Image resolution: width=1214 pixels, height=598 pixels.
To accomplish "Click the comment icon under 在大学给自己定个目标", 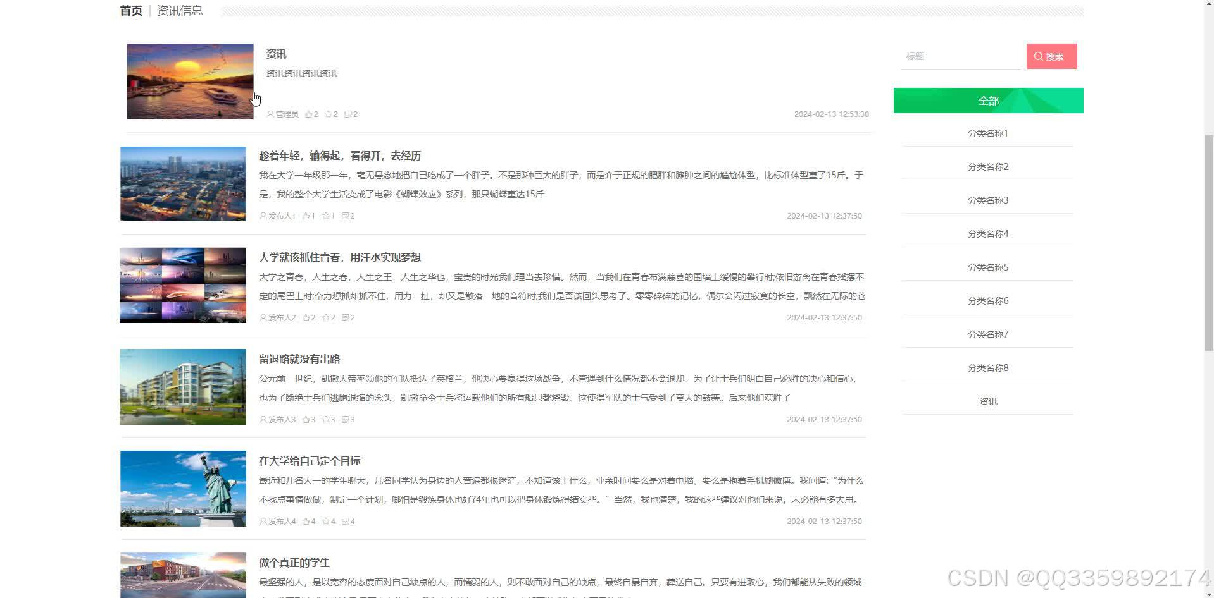I will click(x=346, y=521).
